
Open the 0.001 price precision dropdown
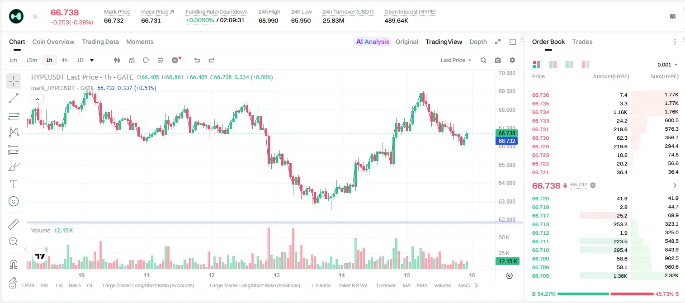point(667,65)
